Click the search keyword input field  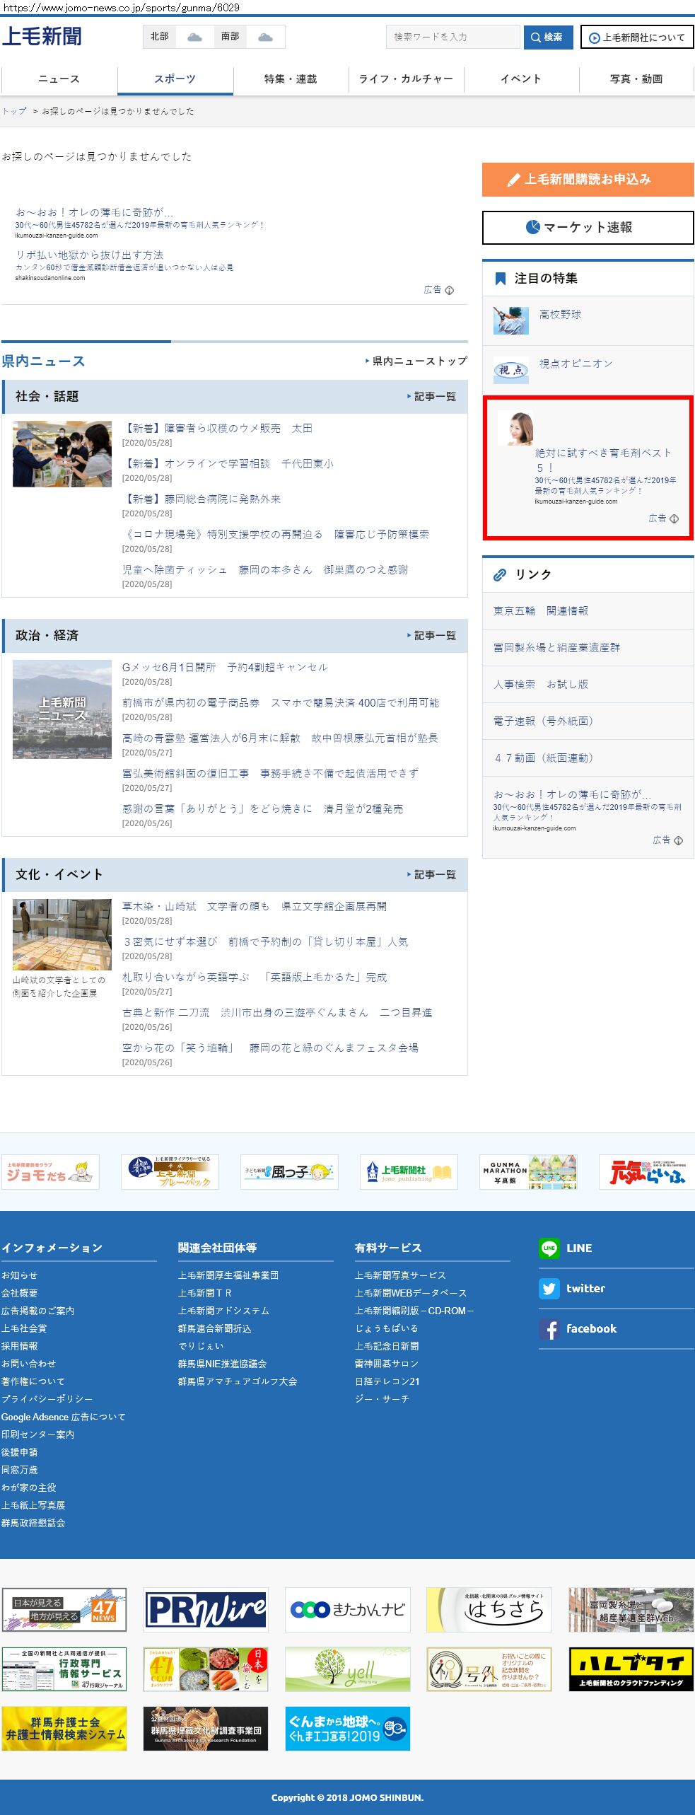click(x=452, y=37)
